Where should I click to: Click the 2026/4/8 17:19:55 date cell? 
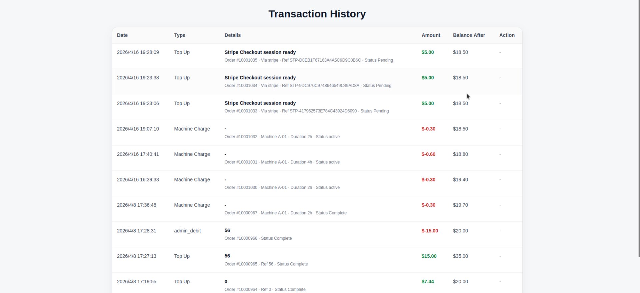[x=136, y=282]
